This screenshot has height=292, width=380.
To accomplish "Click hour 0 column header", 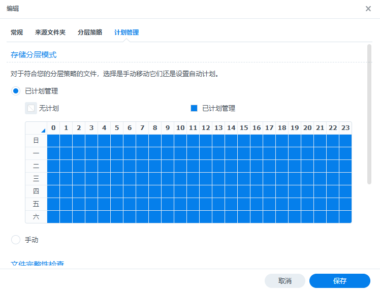I will point(53,128).
